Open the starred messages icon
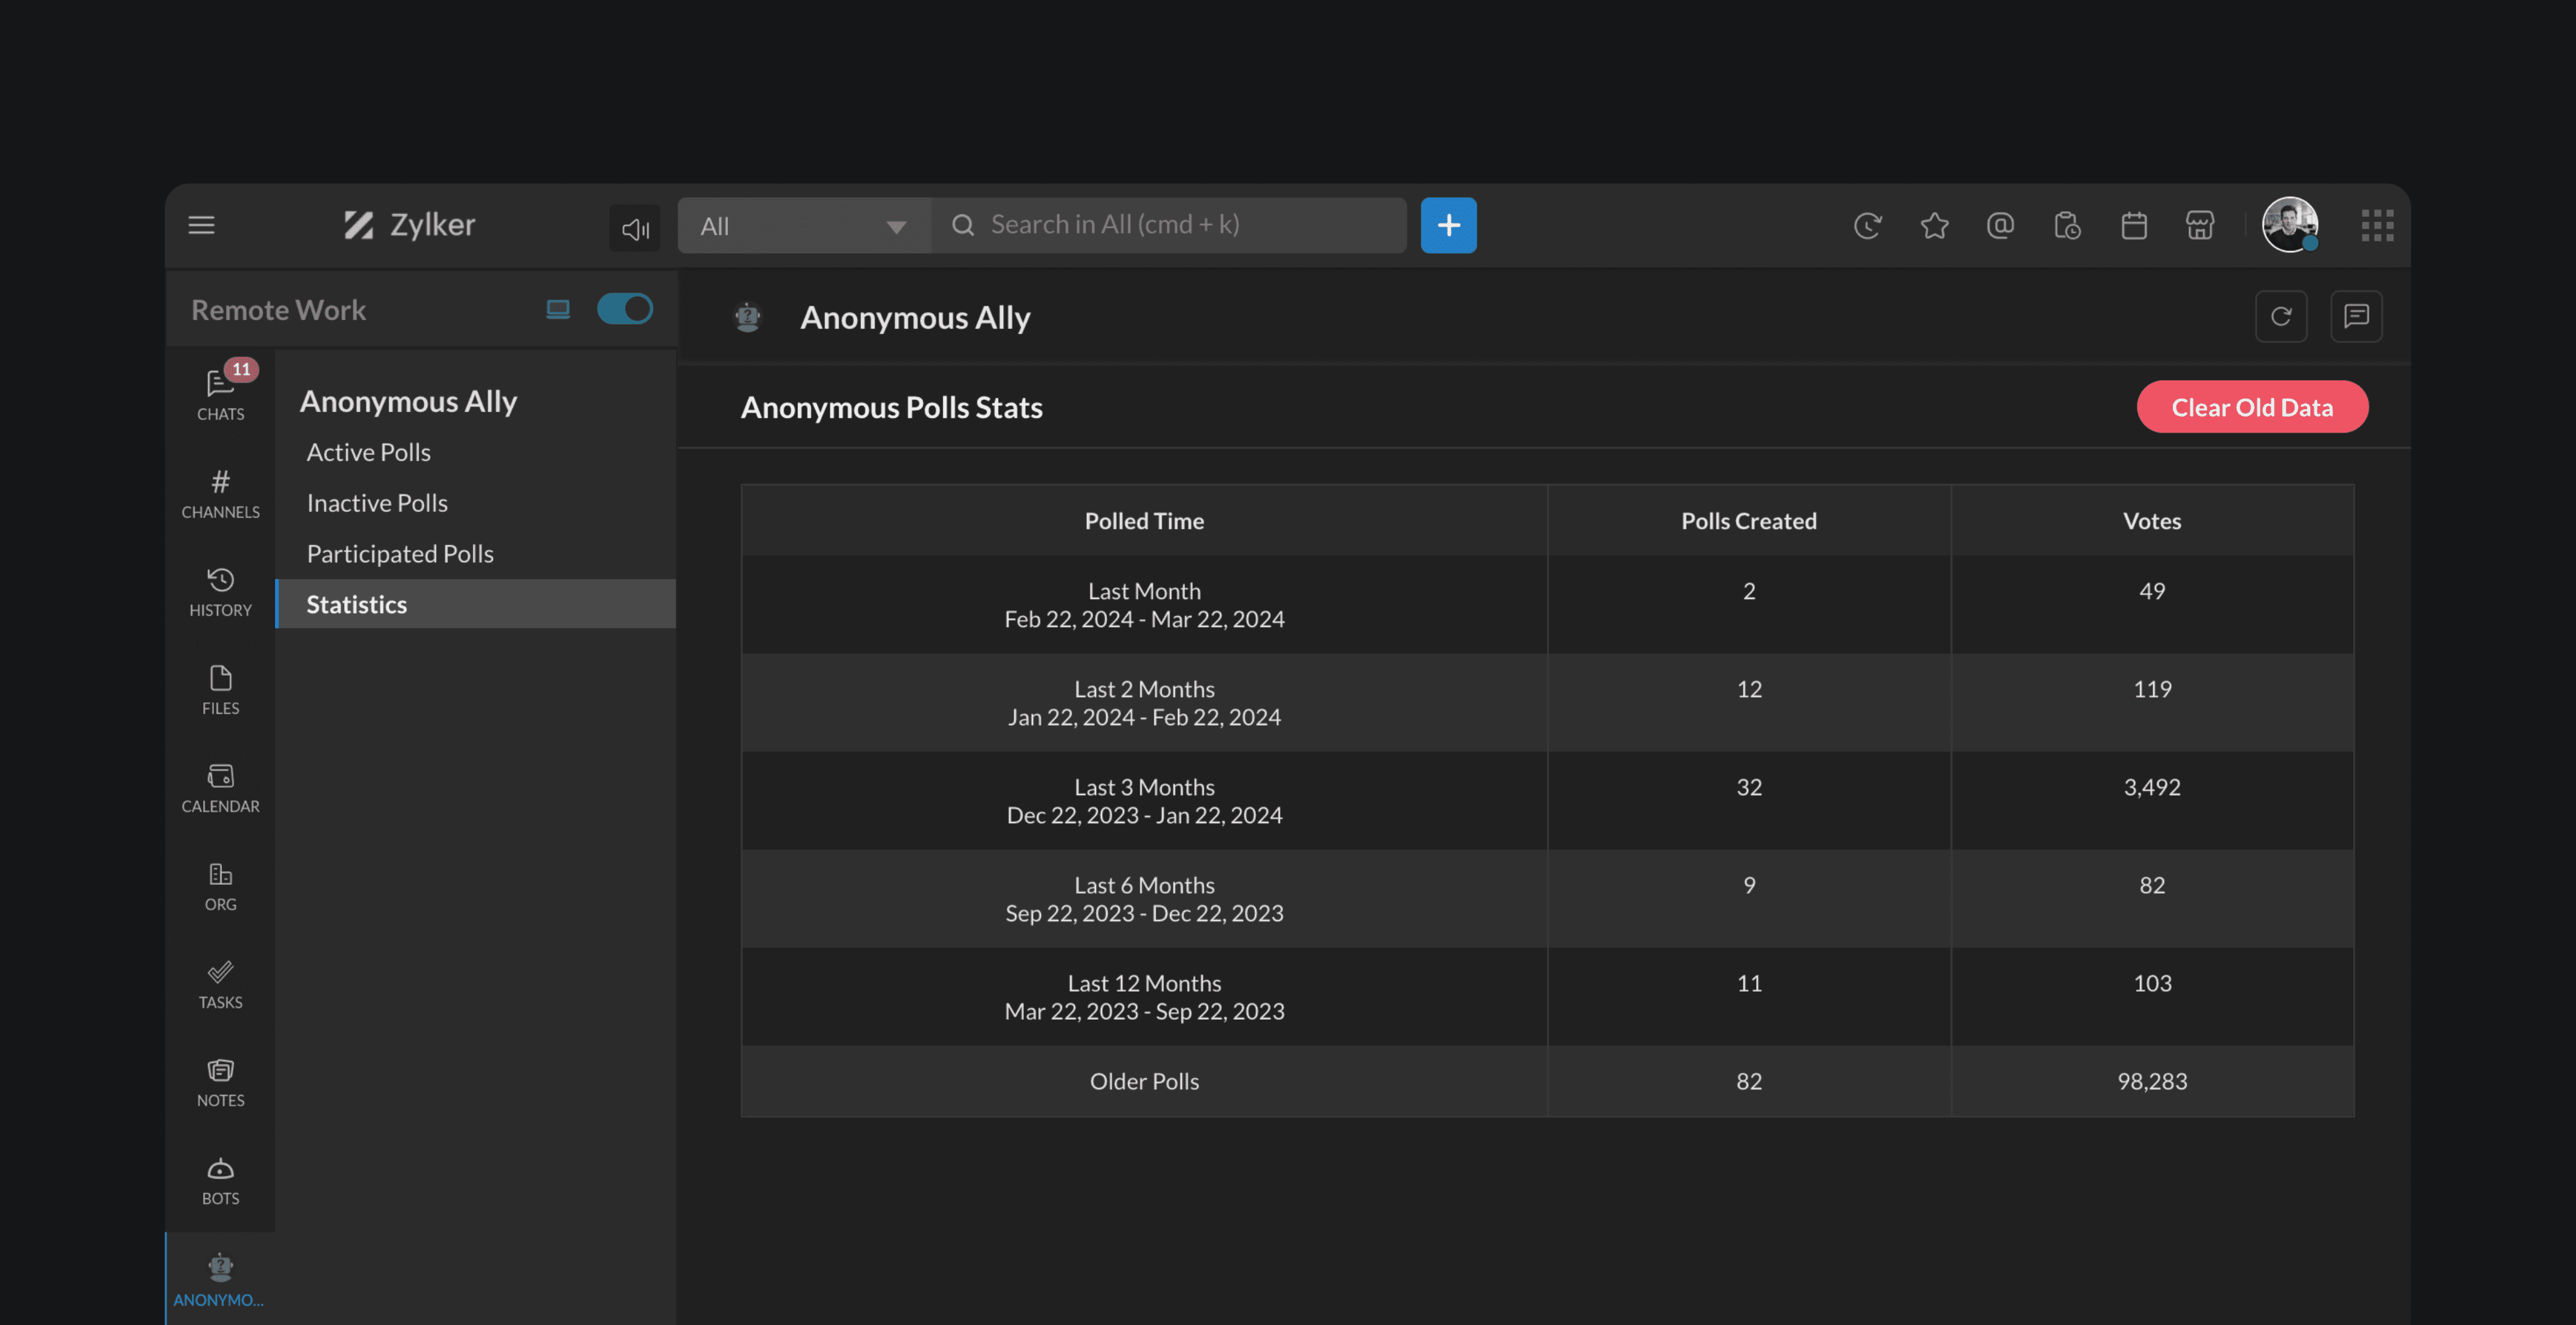 coord(1934,225)
